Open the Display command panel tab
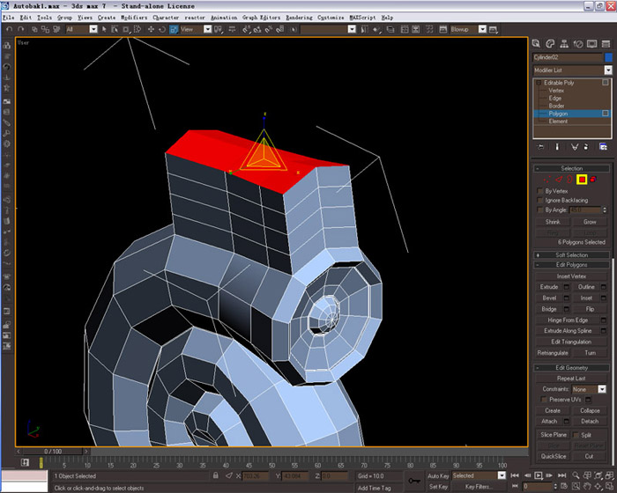The height and width of the screenshot is (493, 617). pos(591,44)
